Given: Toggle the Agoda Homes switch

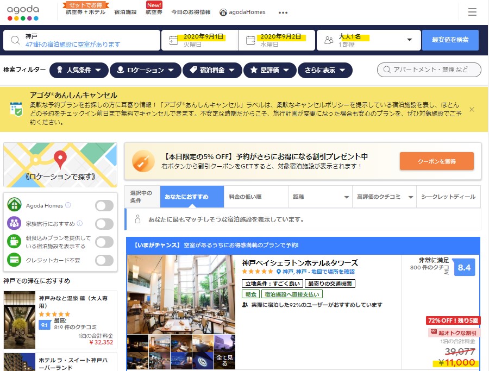Looking at the screenshot, I should pos(104,206).
